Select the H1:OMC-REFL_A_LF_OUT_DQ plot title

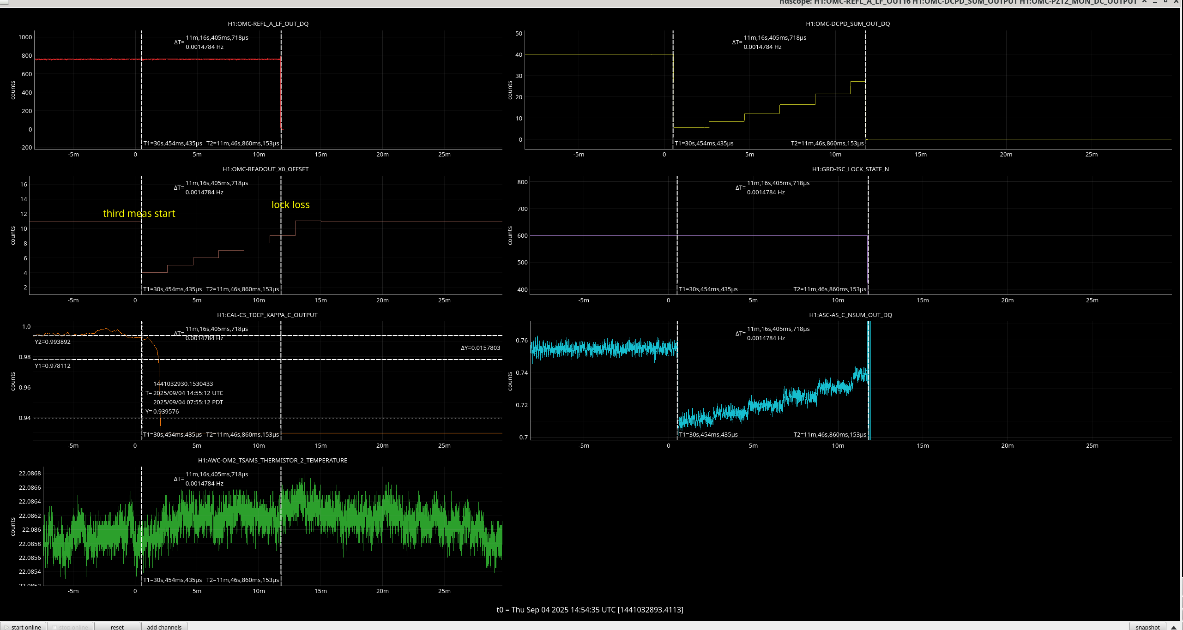click(268, 24)
